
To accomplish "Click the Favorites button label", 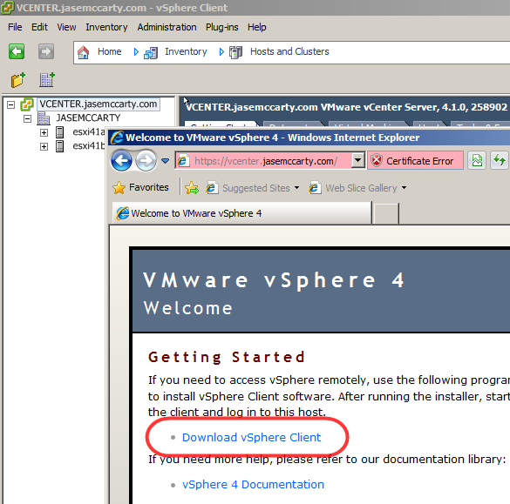I will click(x=149, y=187).
